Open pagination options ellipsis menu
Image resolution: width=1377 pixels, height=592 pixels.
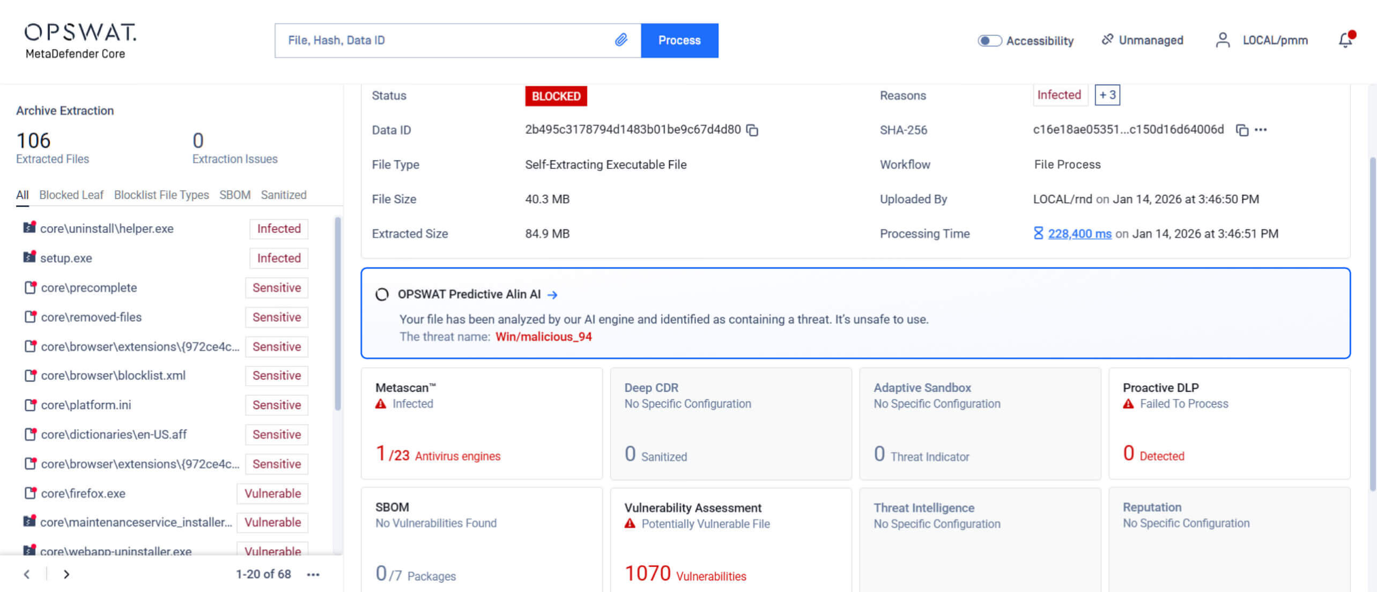pyautogui.click(x=313, y=574)
